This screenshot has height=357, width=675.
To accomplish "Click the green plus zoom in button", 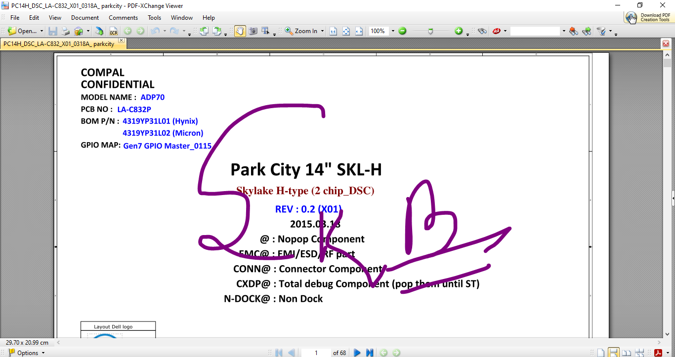I will (459, 31).
